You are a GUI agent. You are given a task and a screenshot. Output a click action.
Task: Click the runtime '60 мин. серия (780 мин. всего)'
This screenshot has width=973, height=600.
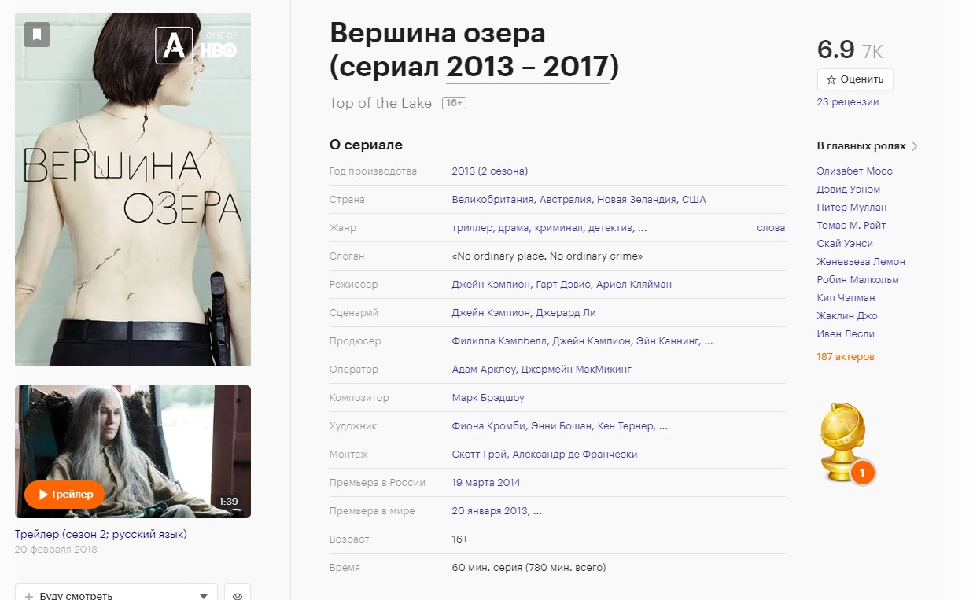point(529,568)
